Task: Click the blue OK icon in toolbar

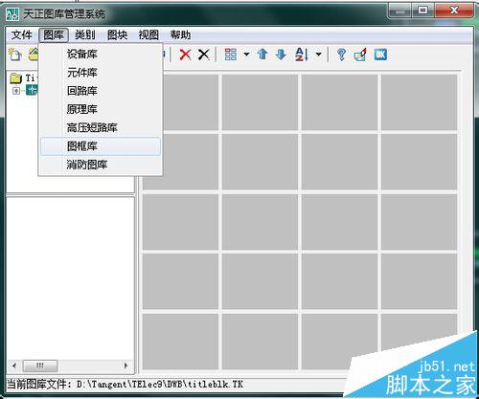Action: tap(380, 55)
